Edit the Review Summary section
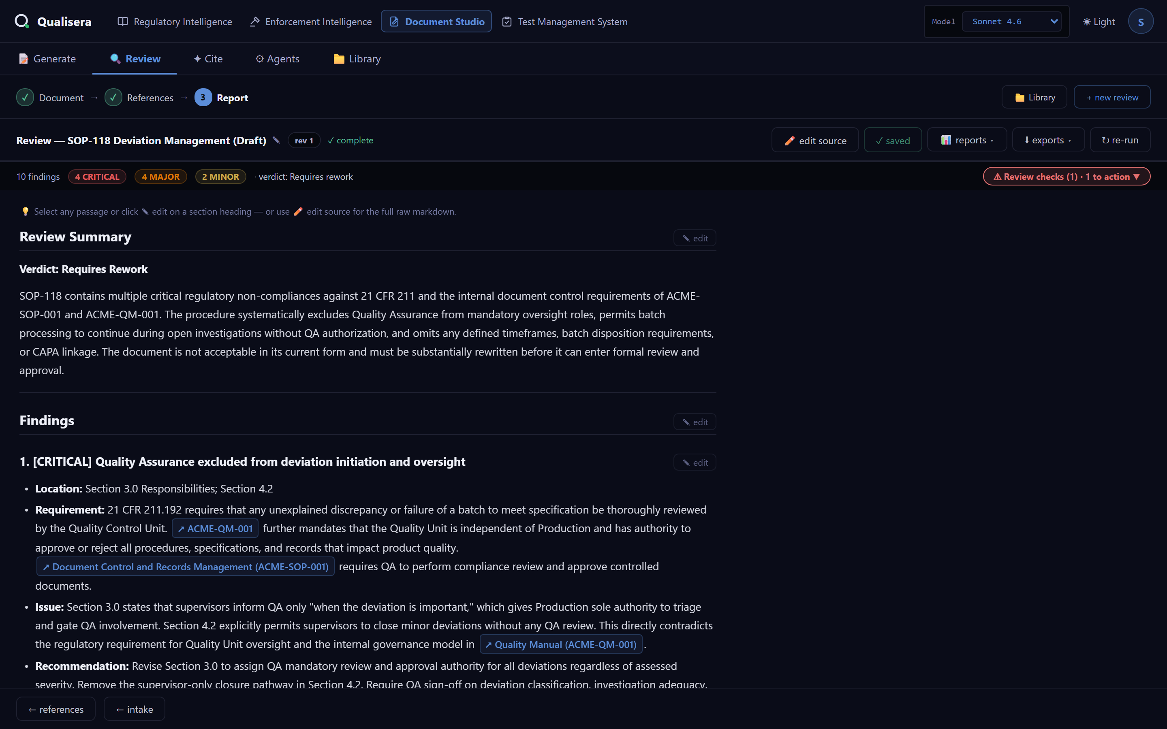The width and height of the screenshot is (1167, 729). pos(695,238)
